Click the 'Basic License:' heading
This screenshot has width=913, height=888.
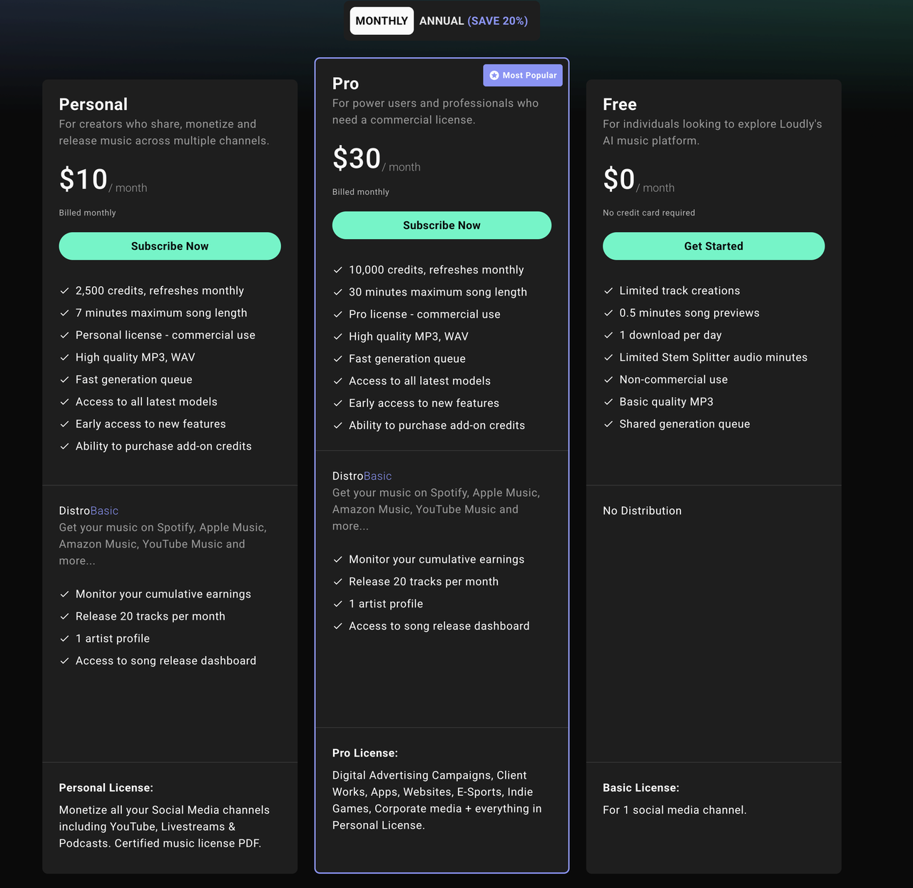tap(641, 788)
